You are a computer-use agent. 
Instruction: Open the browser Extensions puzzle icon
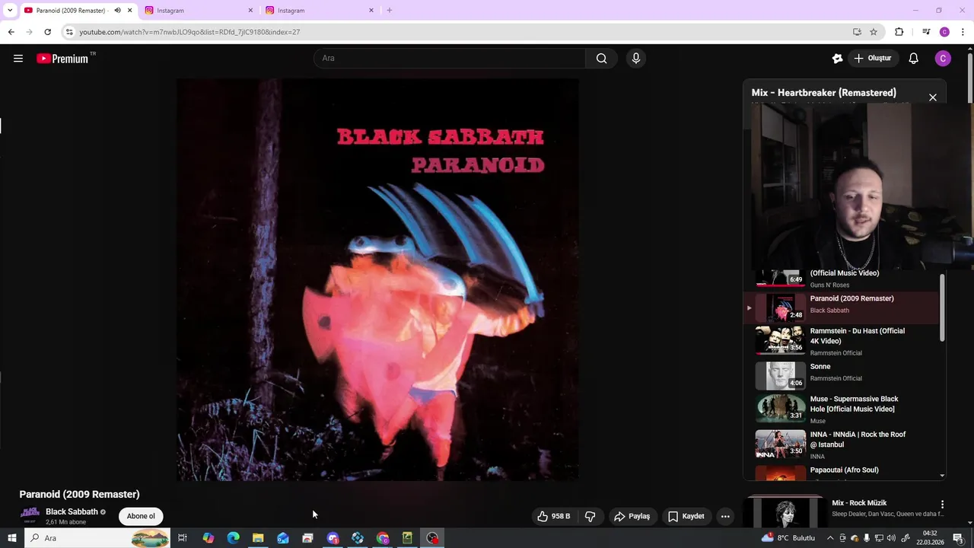[x=899, y=32]
